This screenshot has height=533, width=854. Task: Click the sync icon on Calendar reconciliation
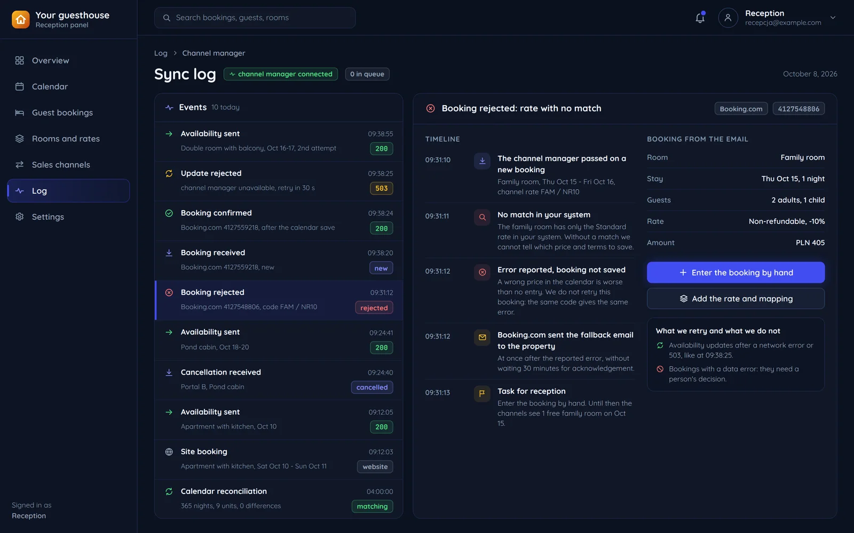pyautogui.click(x=169, y=491)
